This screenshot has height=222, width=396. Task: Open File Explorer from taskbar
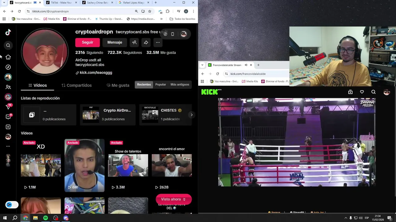[x=35, y=218]
